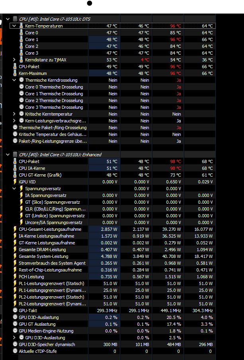
Task: Expand the Kerndistanz zu TjMAX node
Action: pyautogui.click(x=14, y=60)
